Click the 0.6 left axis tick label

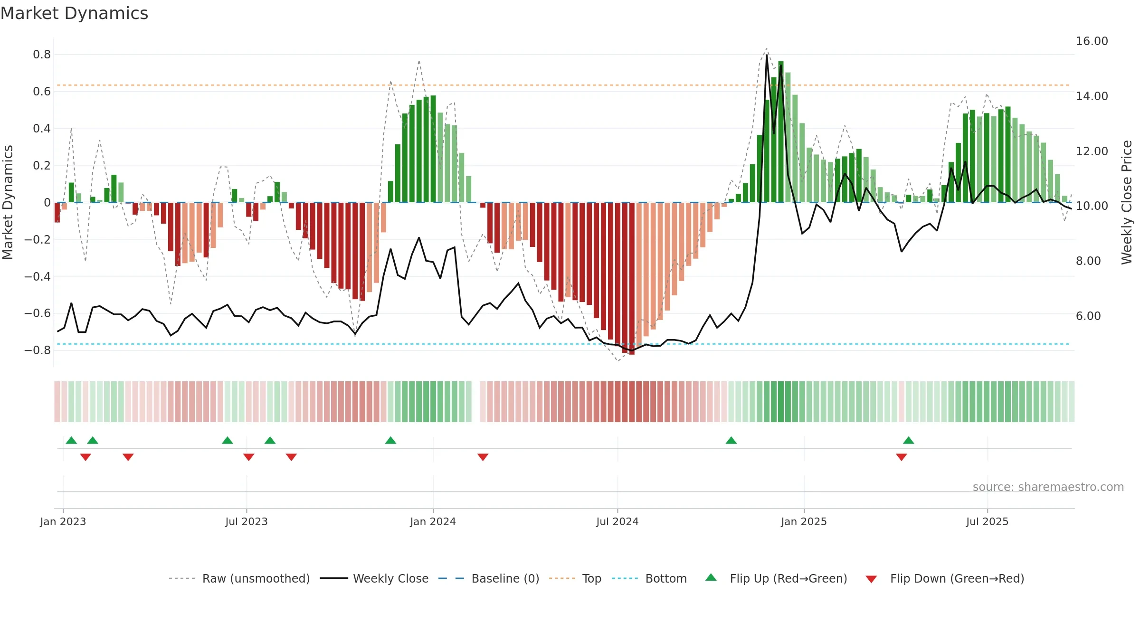[x=42, y=92]
